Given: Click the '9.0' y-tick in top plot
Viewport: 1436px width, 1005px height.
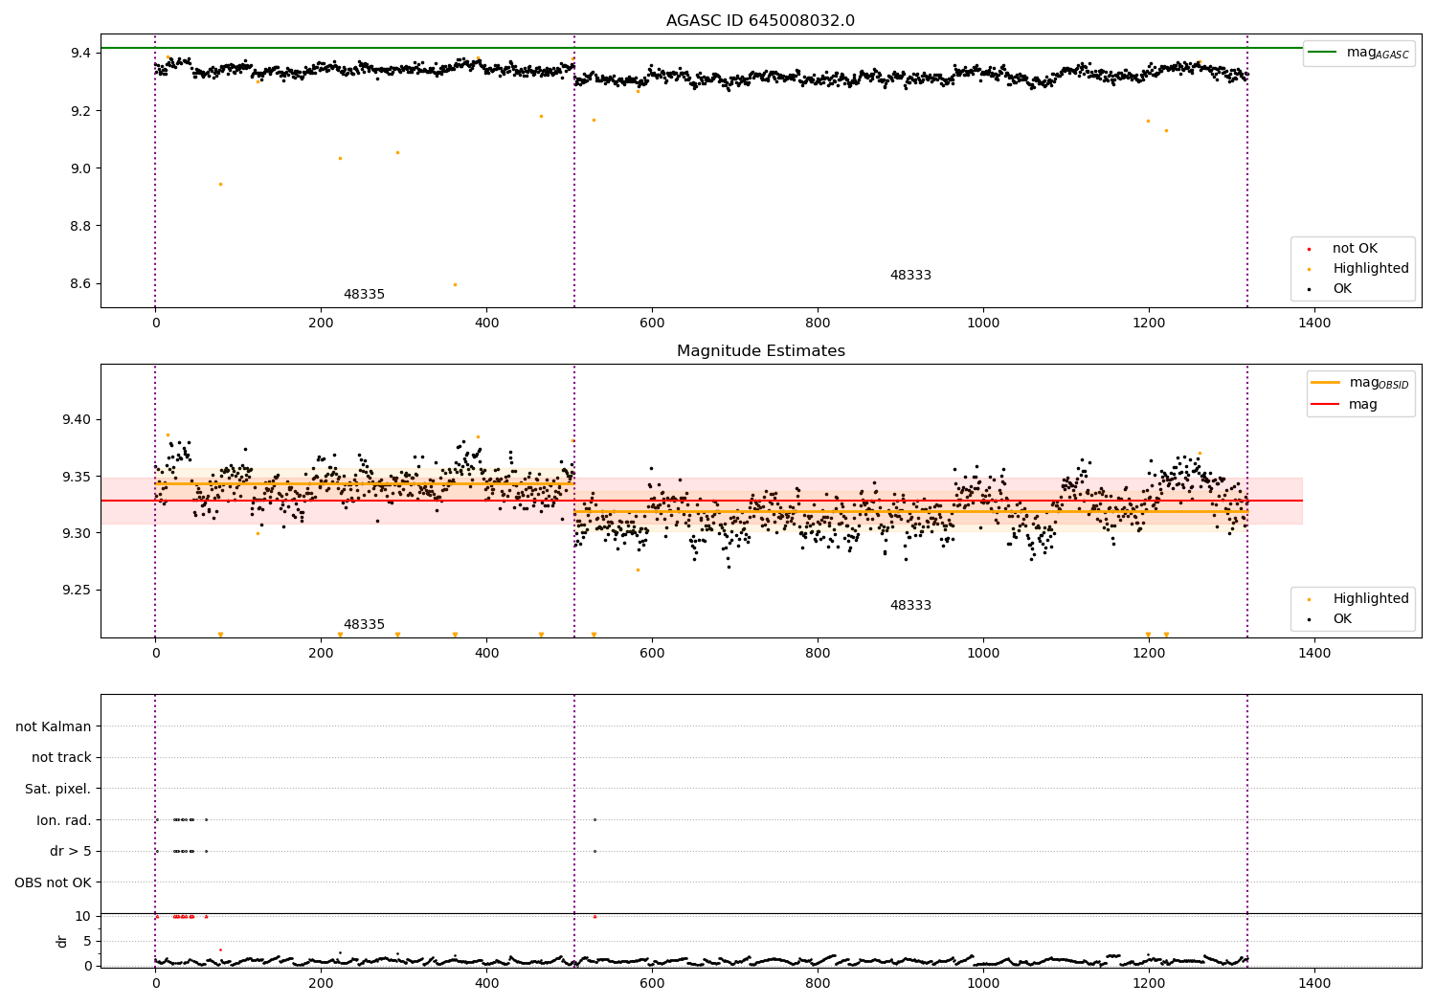Looking at the screenshot, I should [x=79, y=169].
